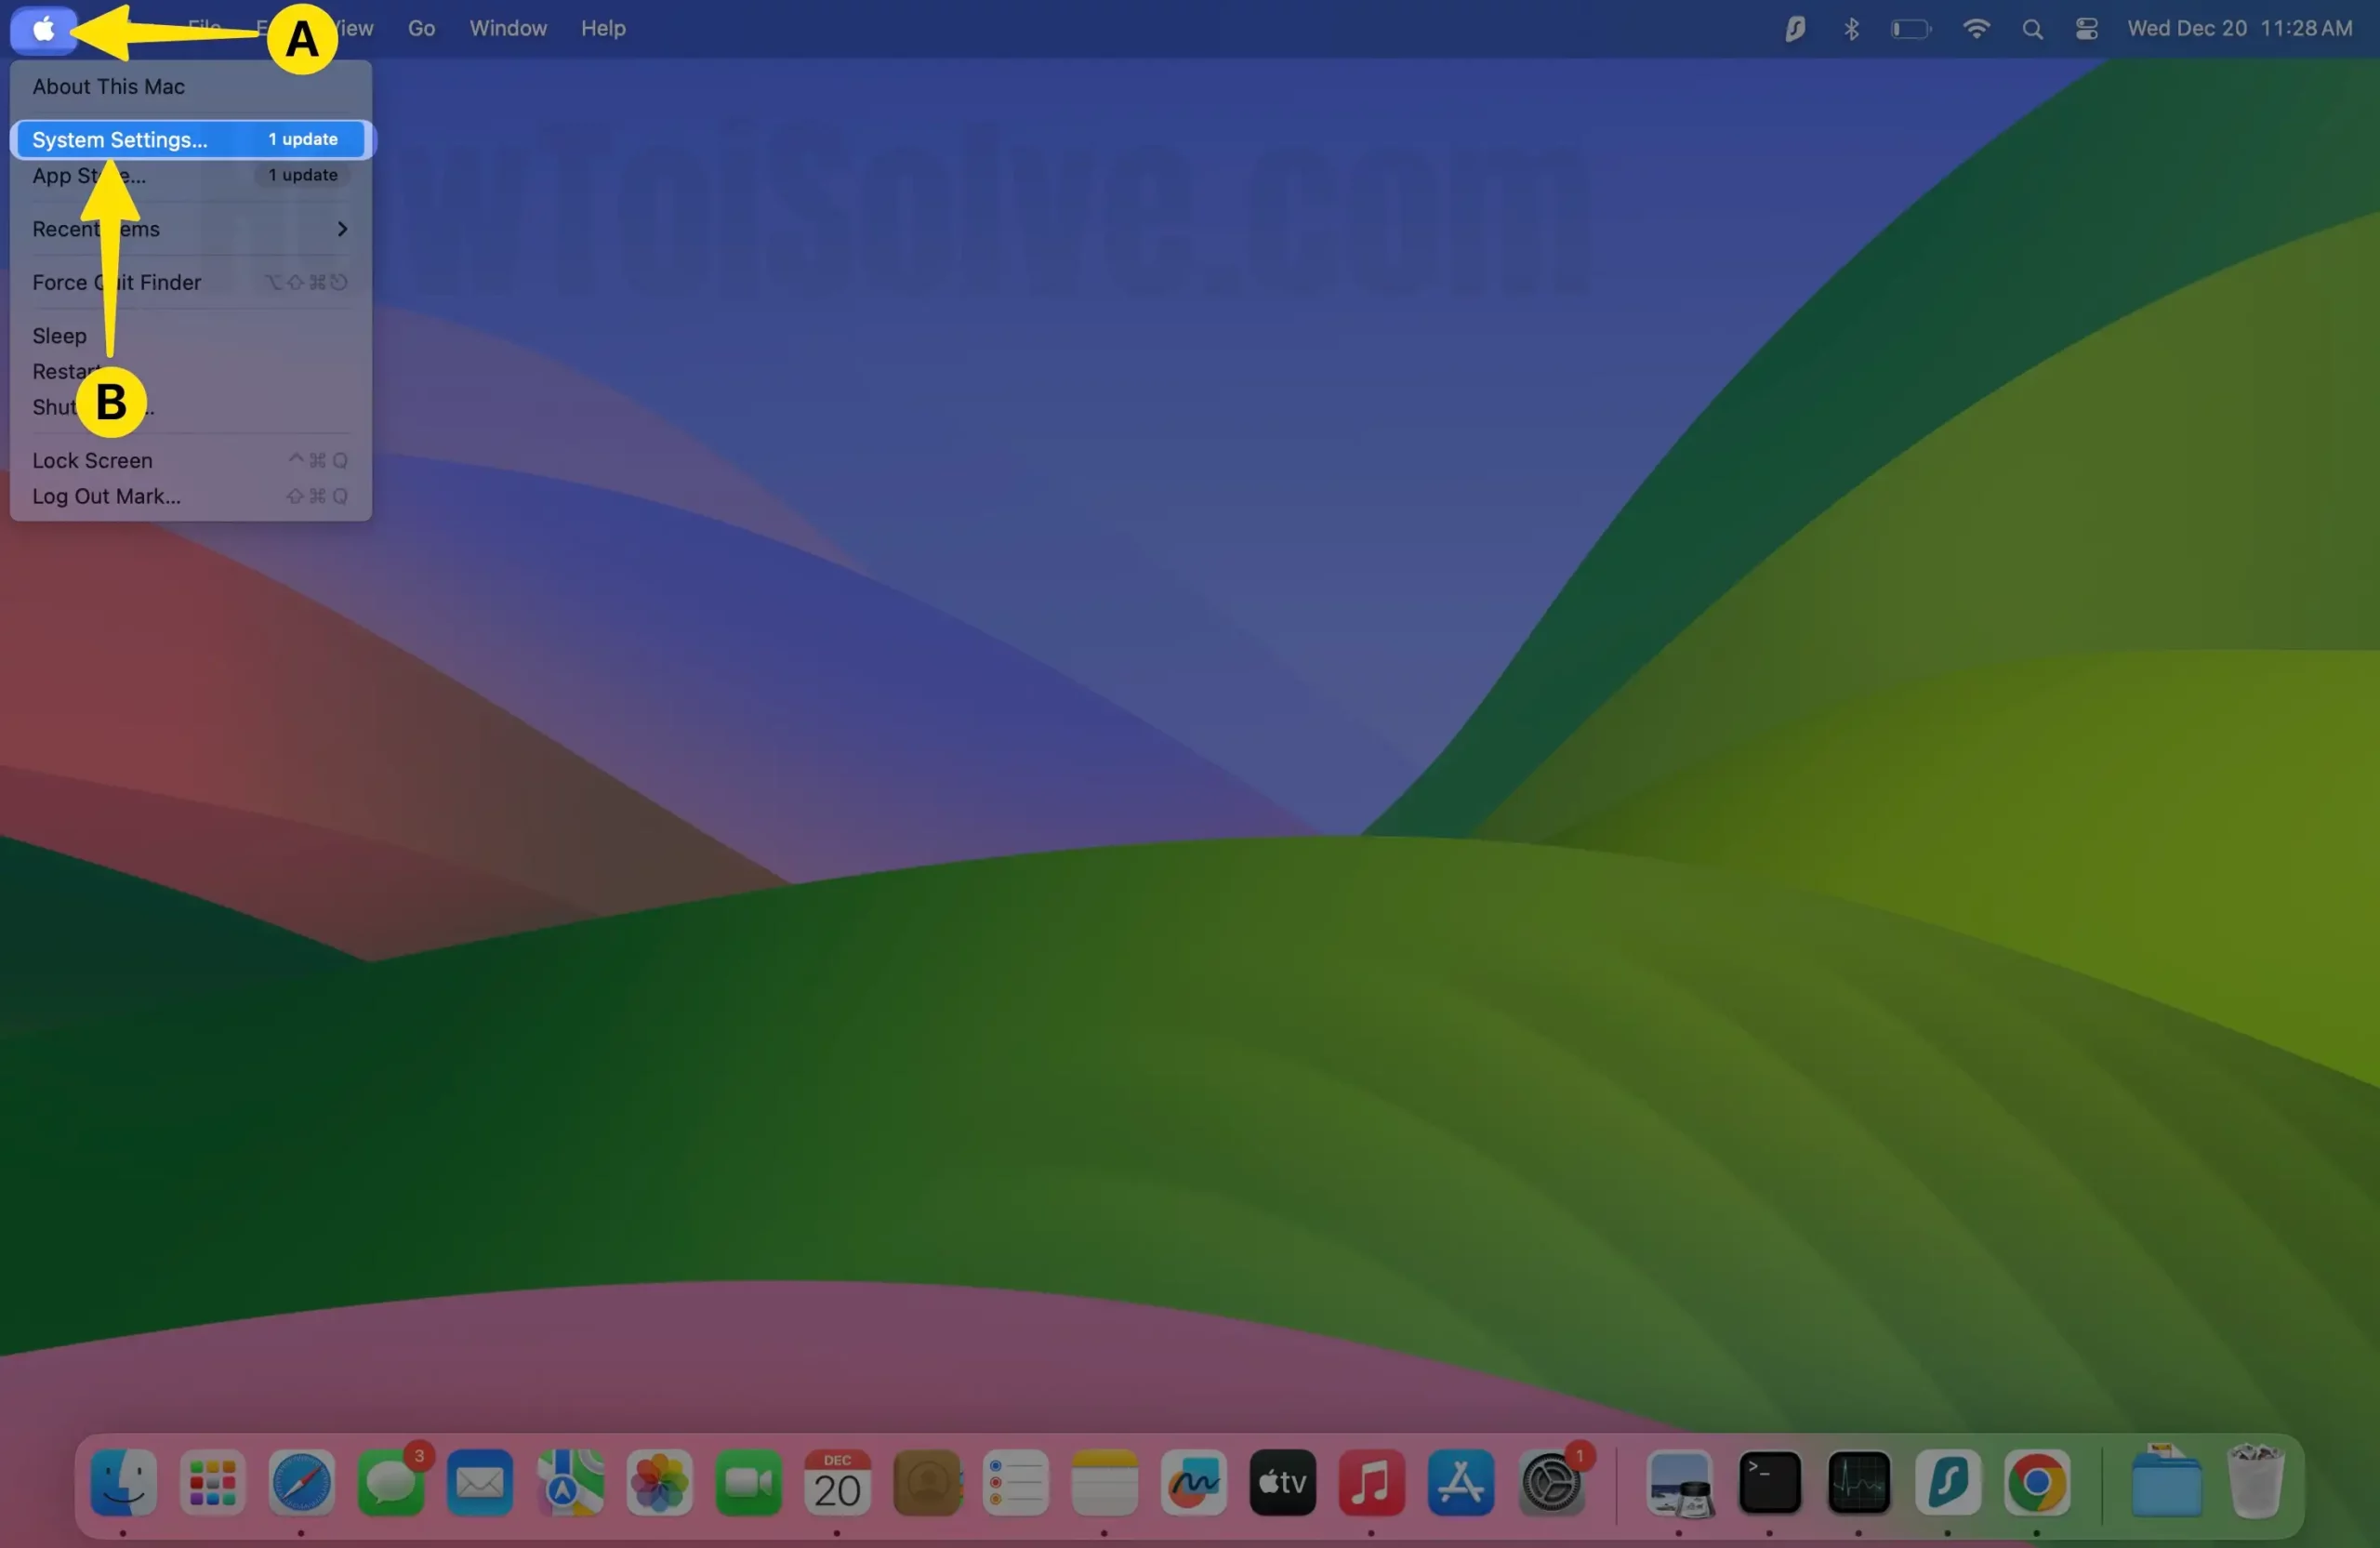The width and height of the screenshot is (2380, 1548).
Task: Launch Activity Monitor from Dock
Action: click(x=1859, y=1482)
